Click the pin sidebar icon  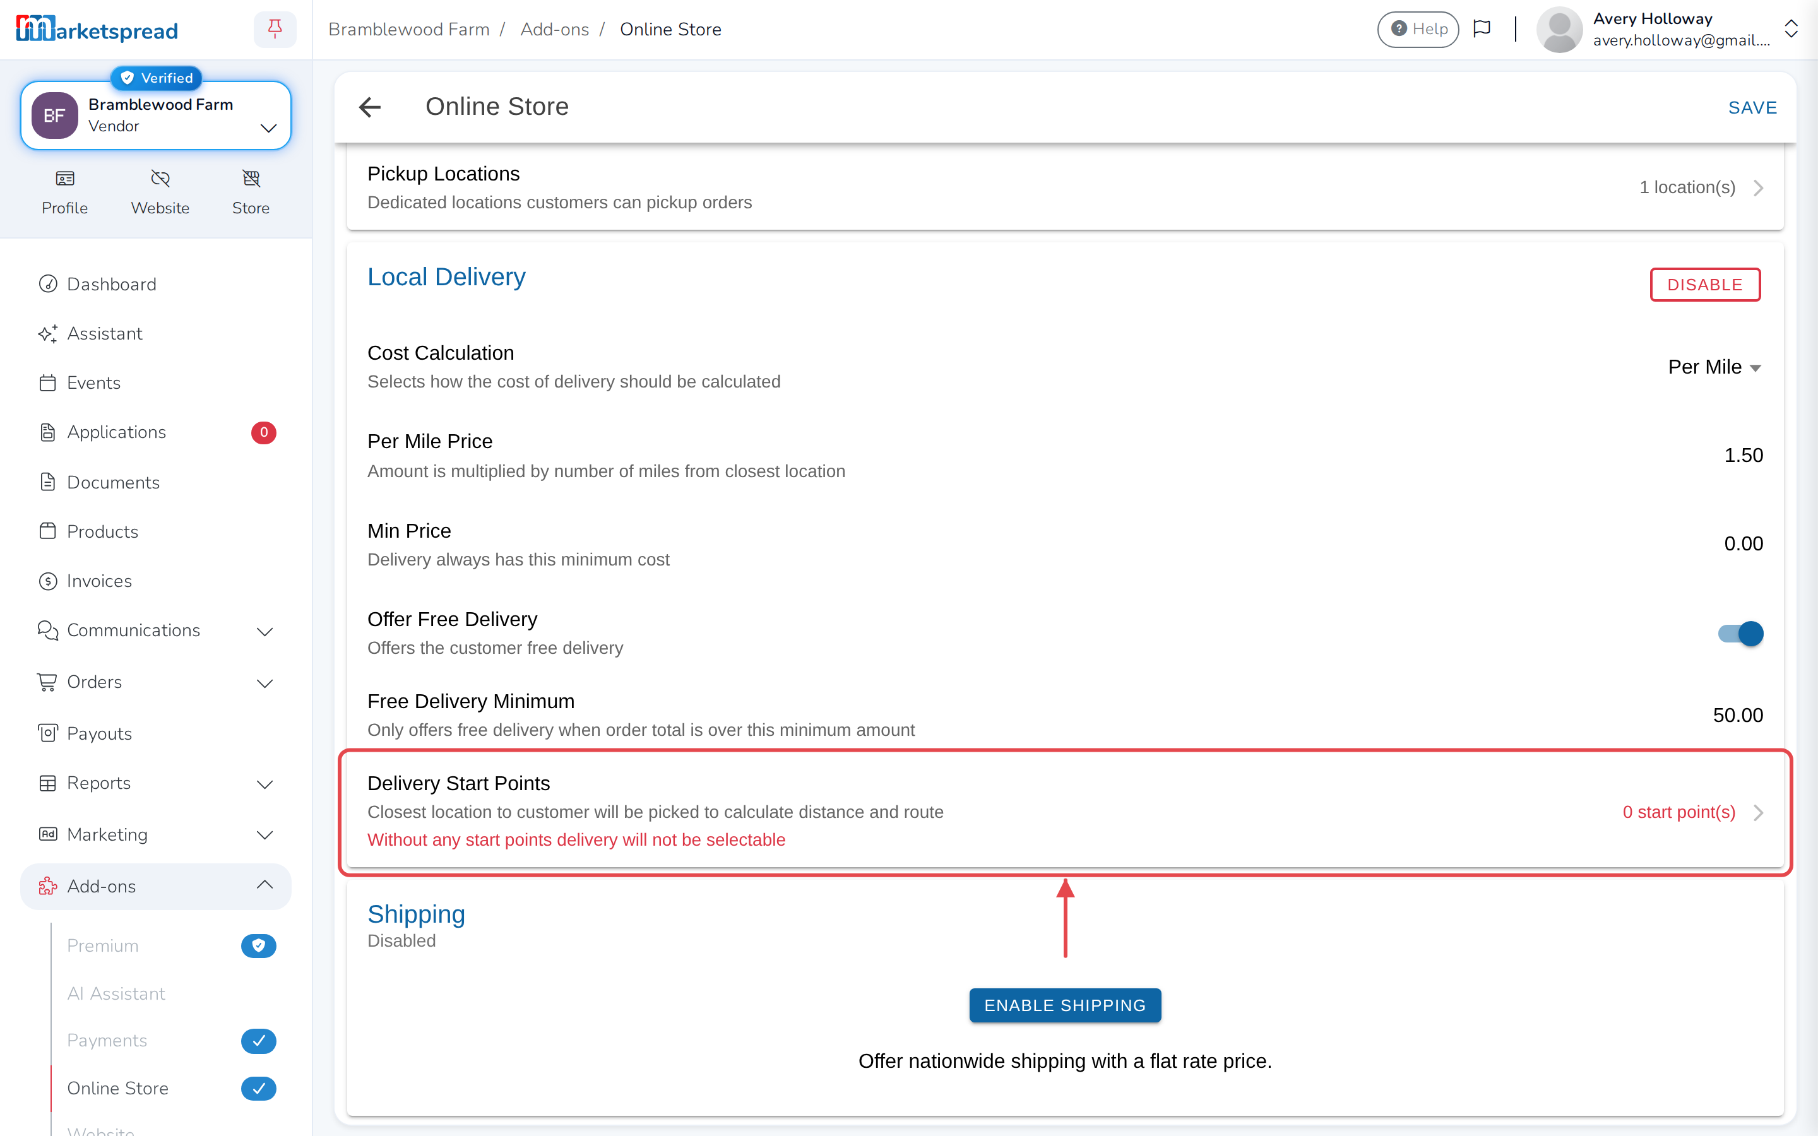pyautogui.click(x=275, y=29)
